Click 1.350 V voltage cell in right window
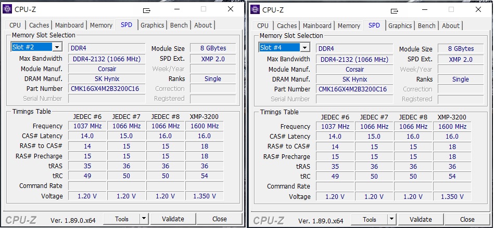This screenshot has height=228, width=495. (452, 196)
